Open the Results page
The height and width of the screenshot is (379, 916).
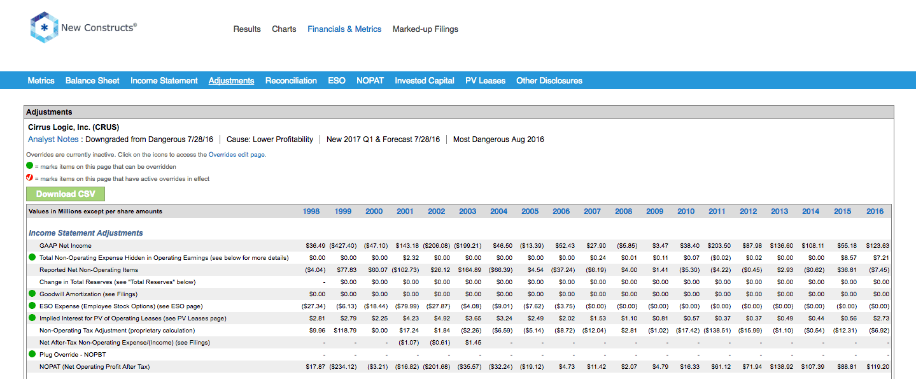pyautogui.click(x=247, y=29)
